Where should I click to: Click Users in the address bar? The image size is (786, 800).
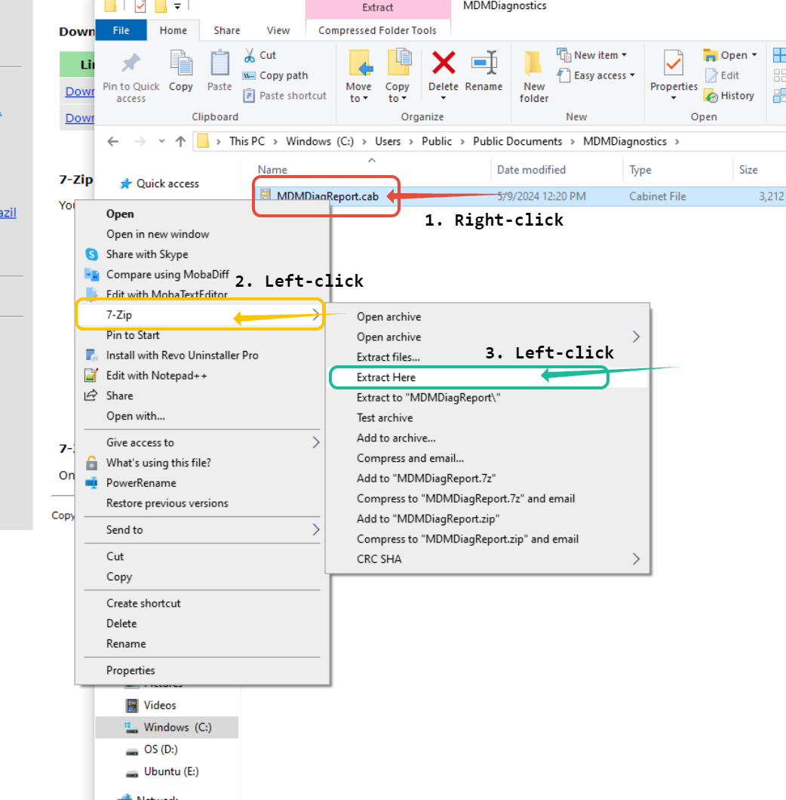coord(388,141)
